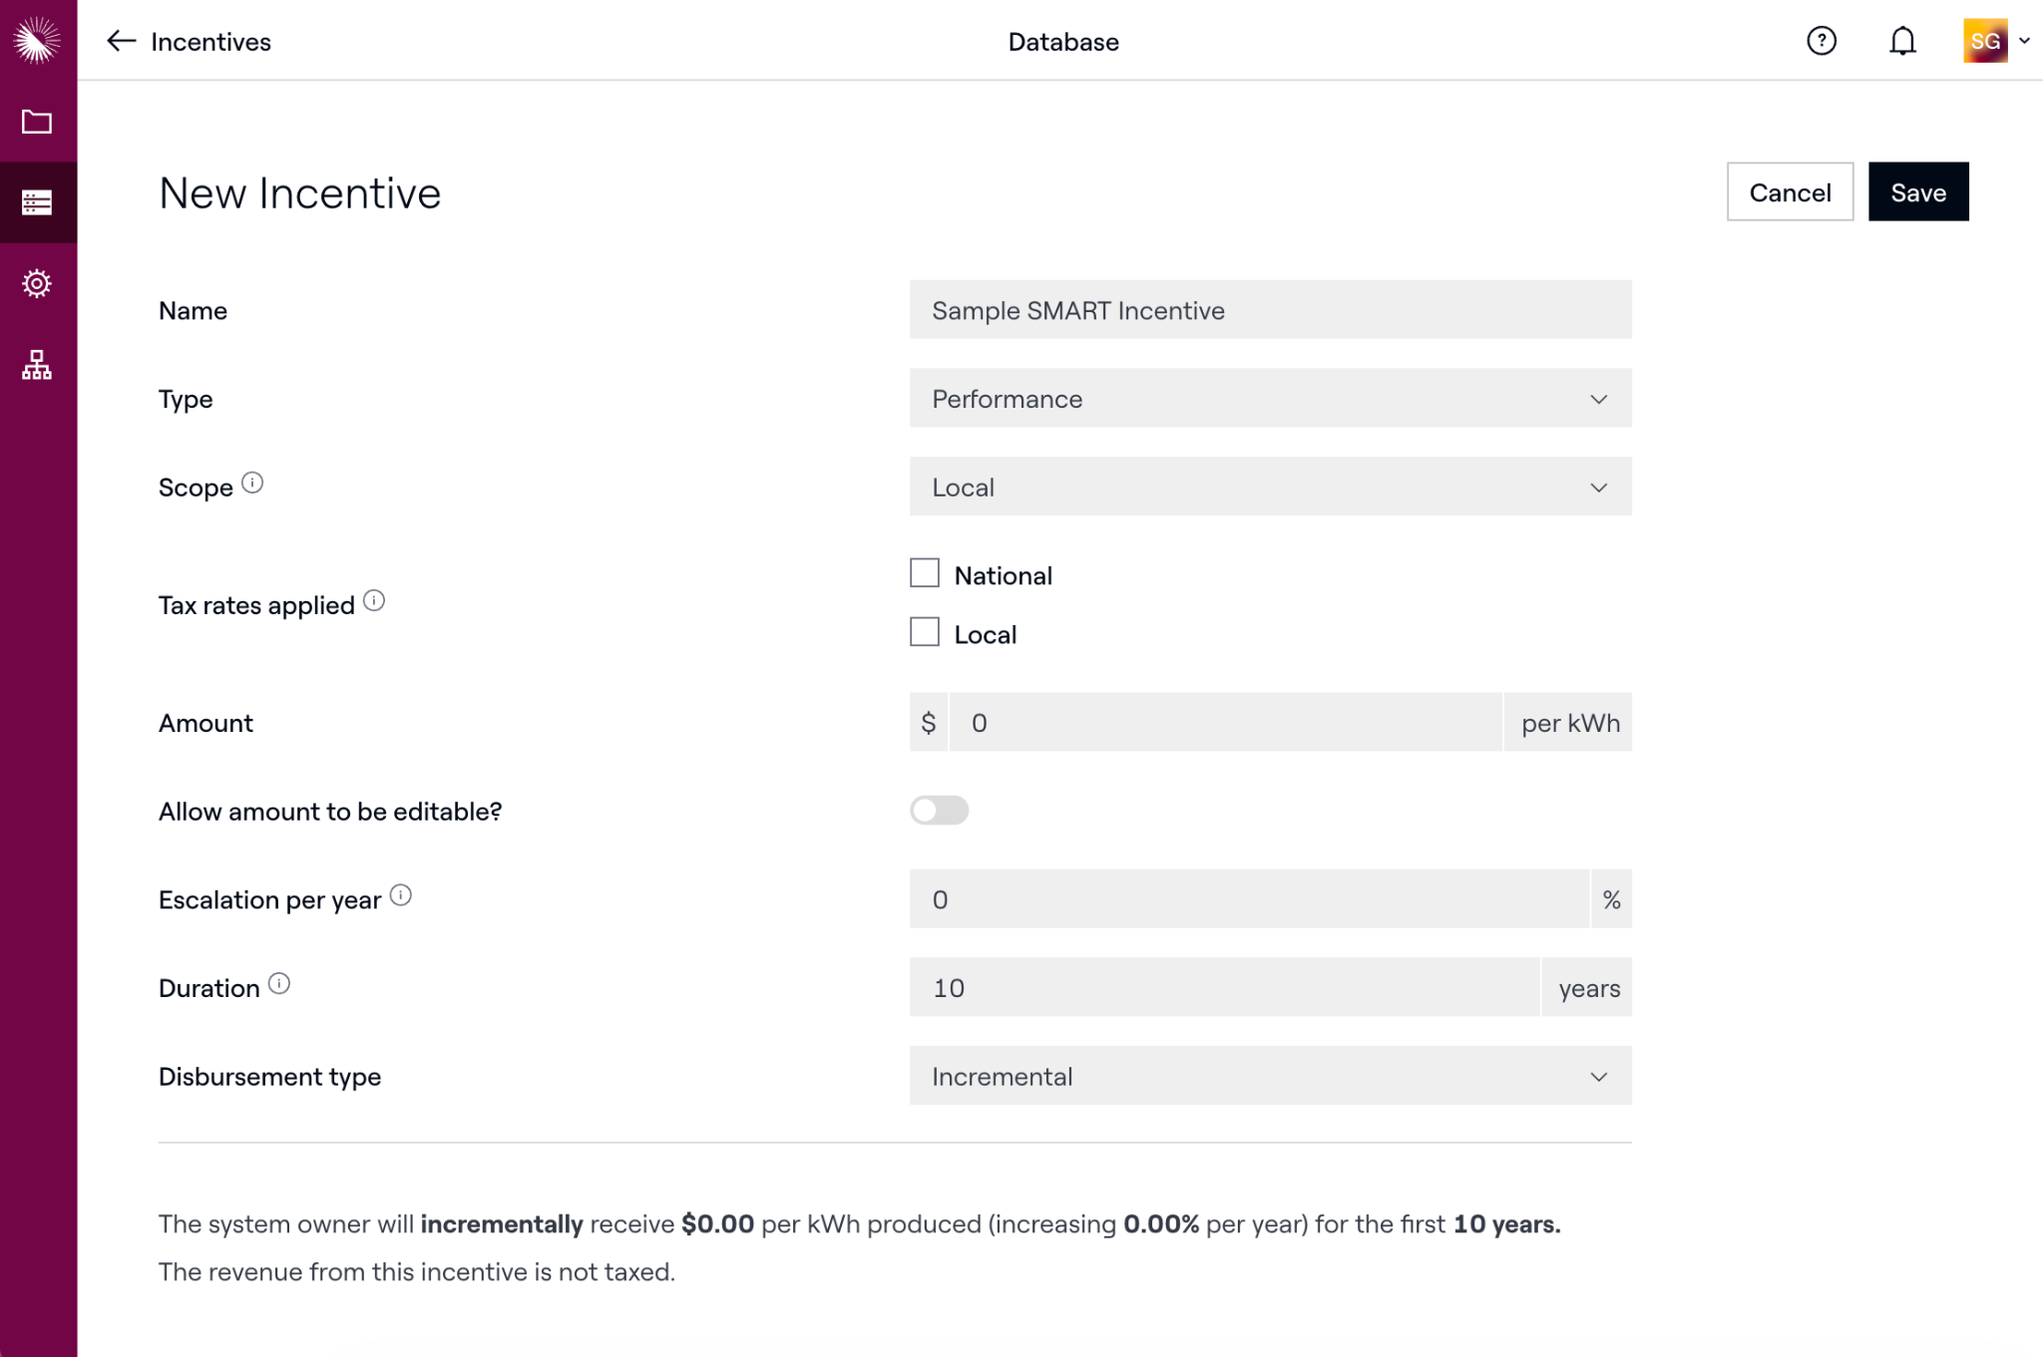Viewport: 2043px width, 1357px height.
Task: Toggle Allow amount to be editable
Action: click(x=939, y=810)
